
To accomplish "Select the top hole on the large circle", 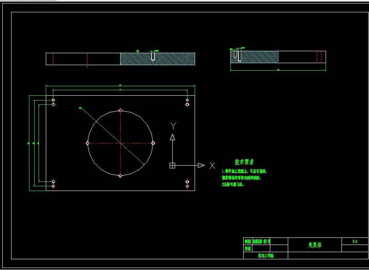I will [x=120, y=110].
